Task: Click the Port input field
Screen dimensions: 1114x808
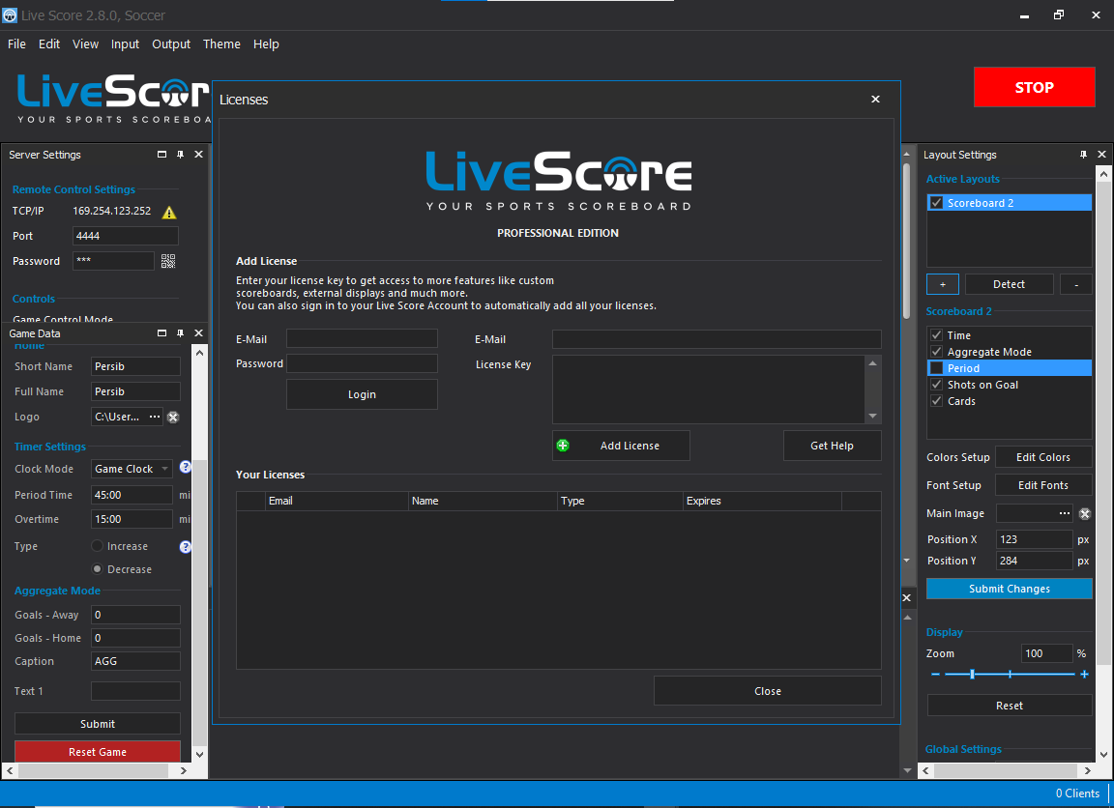Action: [x=125, y=236]
